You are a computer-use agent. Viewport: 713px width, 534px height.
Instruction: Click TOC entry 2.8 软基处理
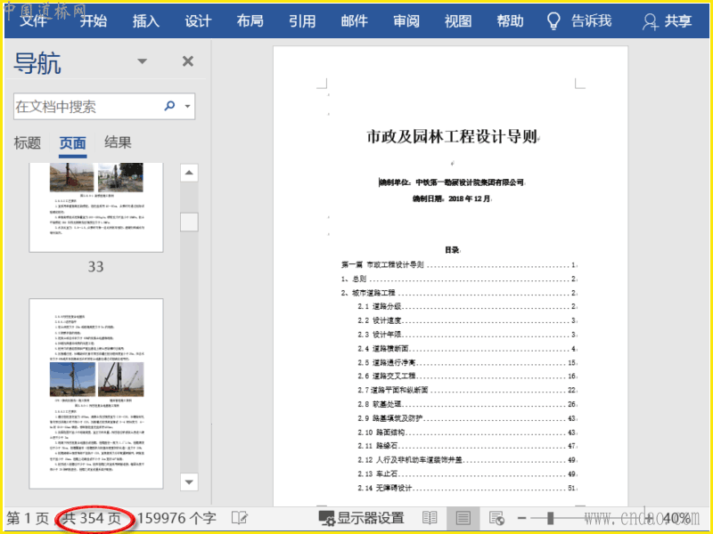(x=467, y=404)
